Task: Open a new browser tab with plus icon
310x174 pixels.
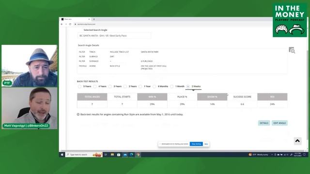Action: pyautogui.click(x=94, y=19)
